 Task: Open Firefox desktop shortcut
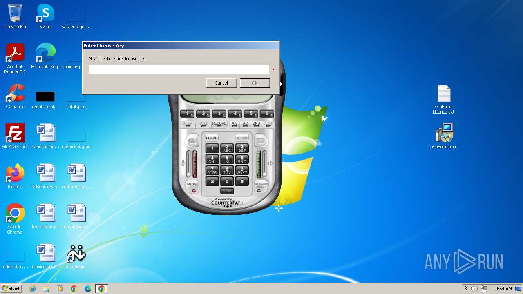pyautogui.click(x=15, y=176)
